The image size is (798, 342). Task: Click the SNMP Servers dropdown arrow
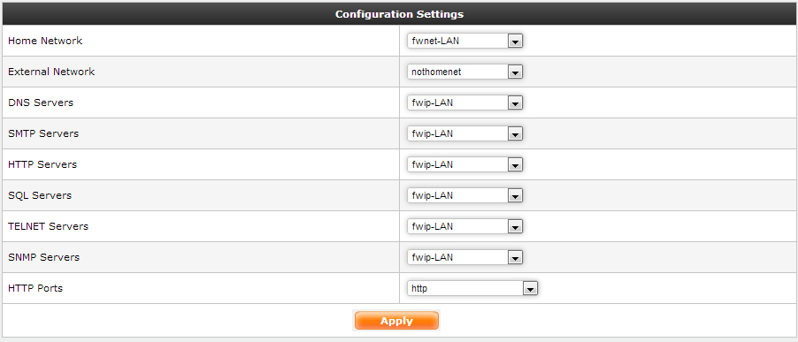tap(515, 258)
